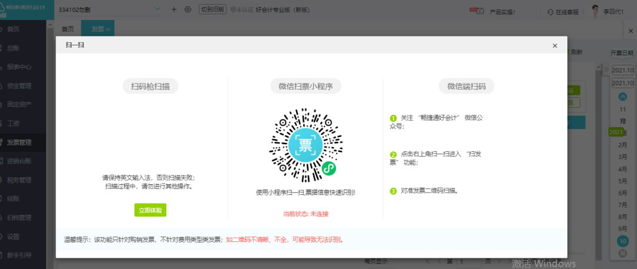Viewport: 637px width, 269px height.
Task: Select 3月 in the month timeline
Action: point(622,157)
